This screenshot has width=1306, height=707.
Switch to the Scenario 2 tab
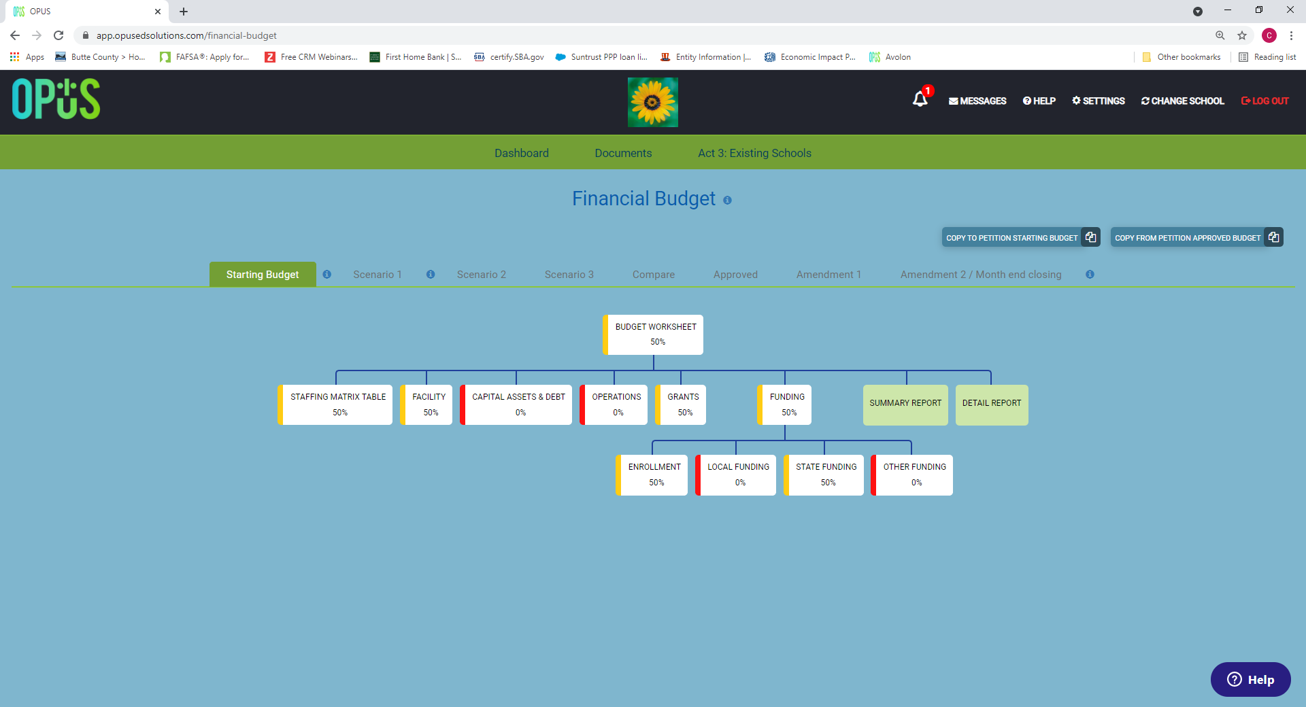point(481,275)
